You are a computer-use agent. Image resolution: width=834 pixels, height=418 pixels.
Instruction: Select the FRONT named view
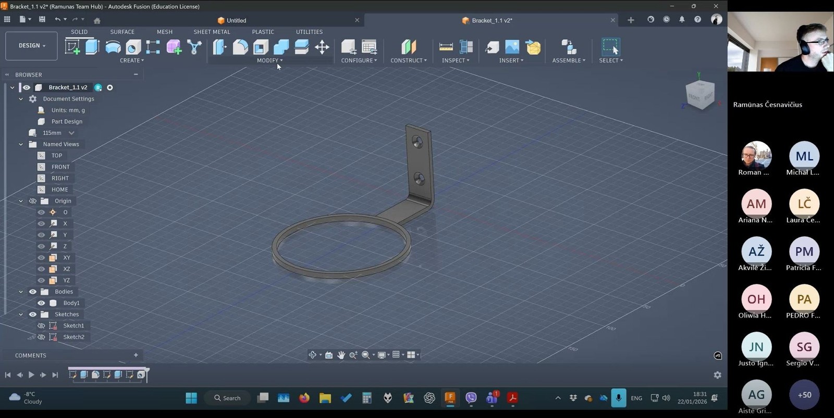click(60, 167)
